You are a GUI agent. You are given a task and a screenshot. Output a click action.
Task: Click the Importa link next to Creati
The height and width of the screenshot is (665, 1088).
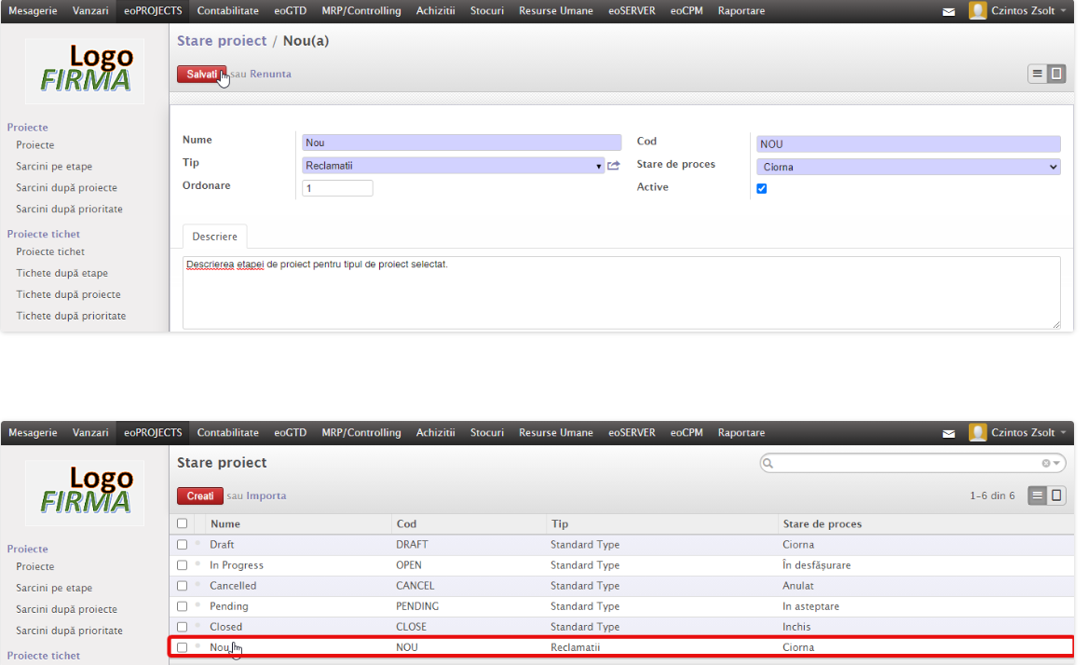pos(265,496)
